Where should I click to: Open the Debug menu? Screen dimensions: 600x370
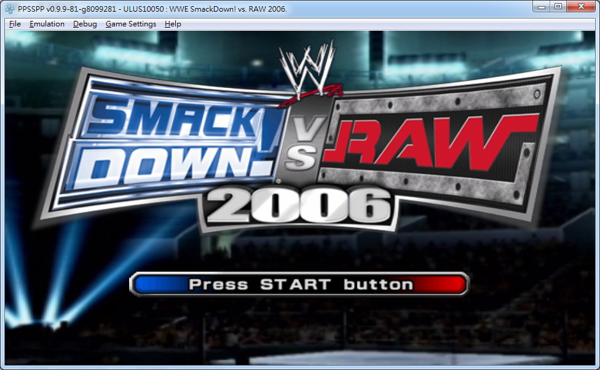pos(85,24)
